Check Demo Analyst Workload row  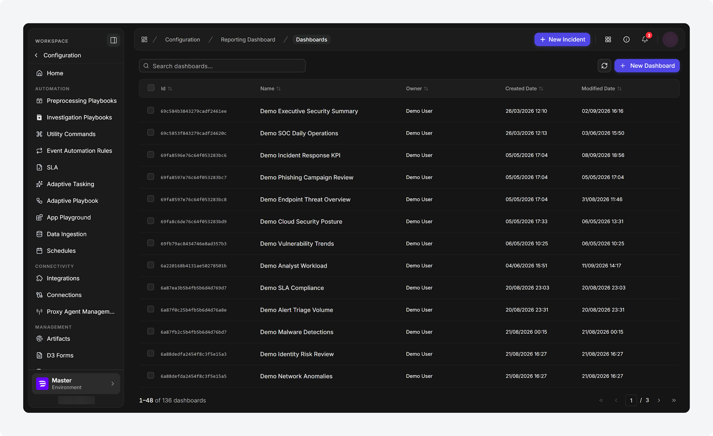coord(150,265)
